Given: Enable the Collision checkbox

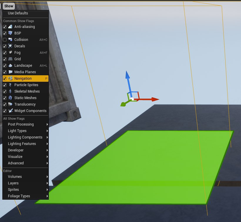Looking at the screenshot, I should coord(5,40).
